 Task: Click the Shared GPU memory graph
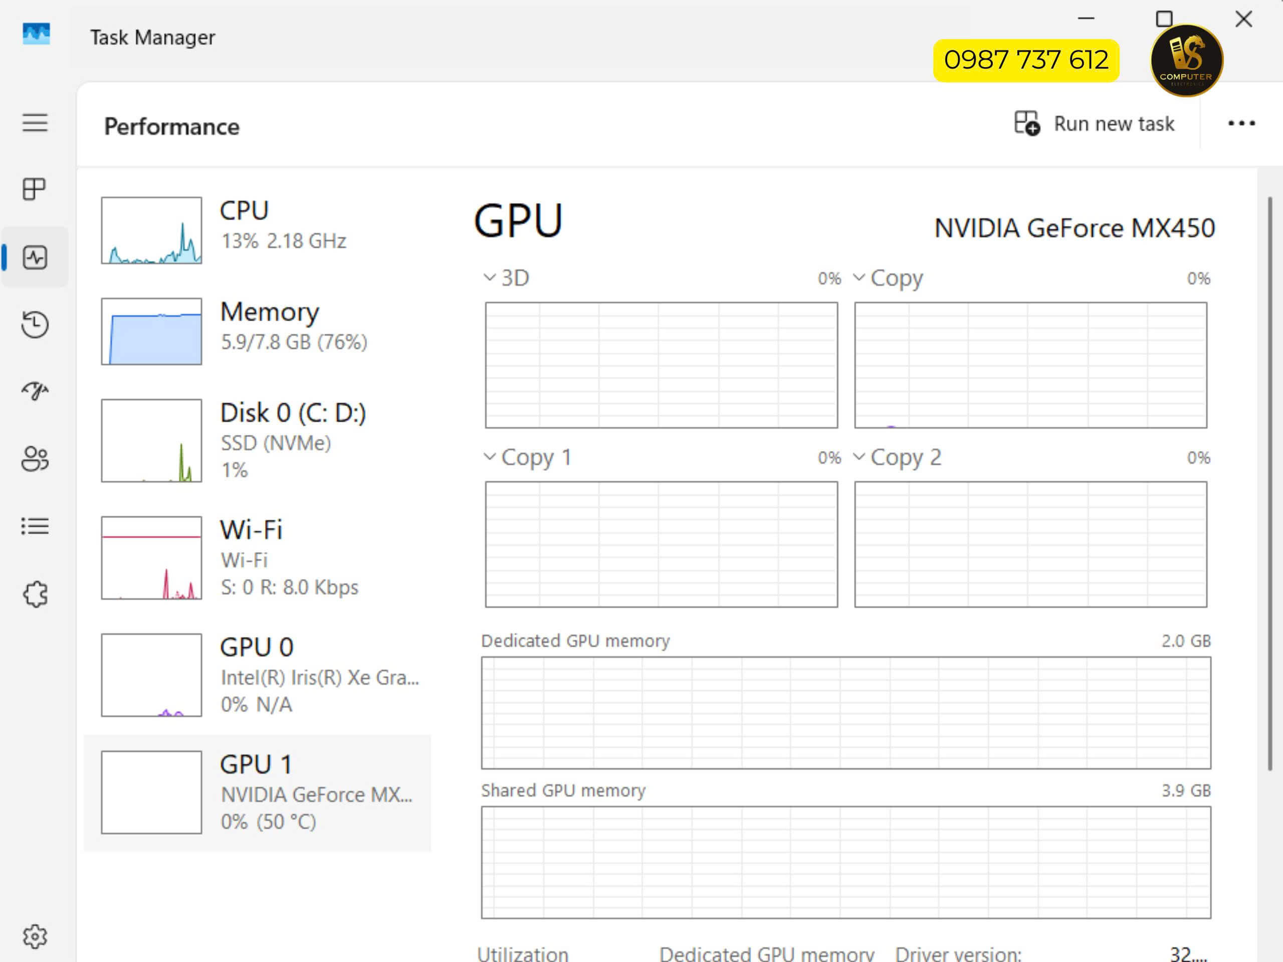846,863
